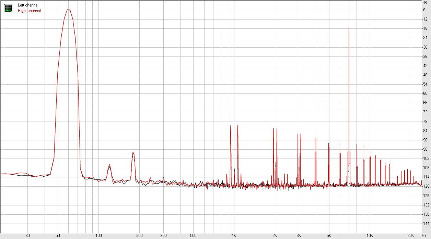431x239 pixels.
Task: Click the 3K frequency axis label
Action: coord(299,236)
